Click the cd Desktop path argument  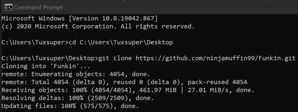pyautogui.click(x=126, y=42)
